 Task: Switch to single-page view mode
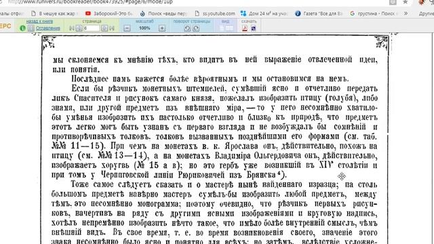[x=222, y=28]
